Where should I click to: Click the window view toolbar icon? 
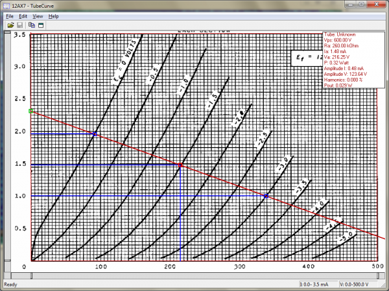40,25
